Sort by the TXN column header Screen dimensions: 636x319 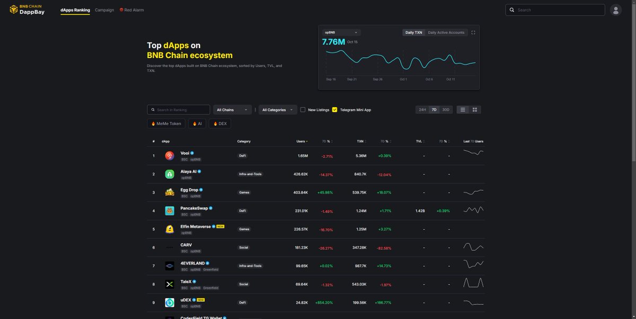click(x=360, y=141)
